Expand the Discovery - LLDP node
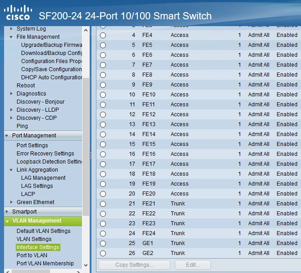Image resolution: width=301 pixels, height=273 pixels. point(11,110)
